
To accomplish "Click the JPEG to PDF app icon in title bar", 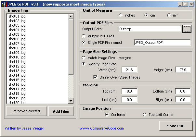I will (x=4, y=4).
